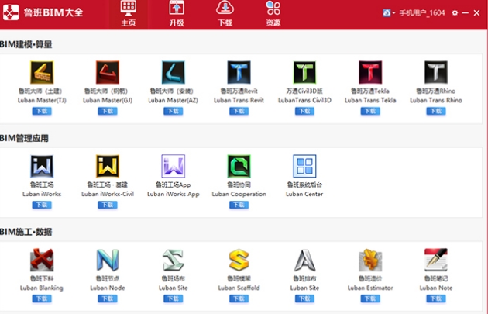
Task: Download Luban Estimator
Action: point(370,298)
